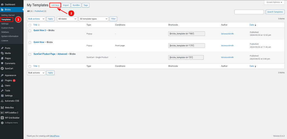Select the SureCart Product Page row checkbox
This screenshot has width=287, height=139.
pyautogui.click(x=30, y=54)
